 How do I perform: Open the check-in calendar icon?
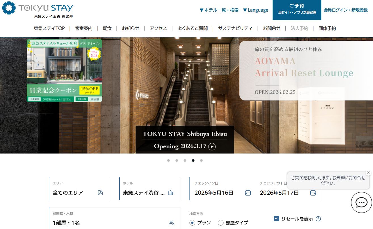pyautogui.click(x=248, y=193)
